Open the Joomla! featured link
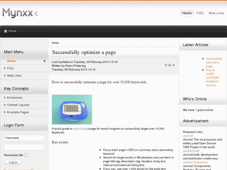This screenshot has height=170, width=227. point(188,136)
